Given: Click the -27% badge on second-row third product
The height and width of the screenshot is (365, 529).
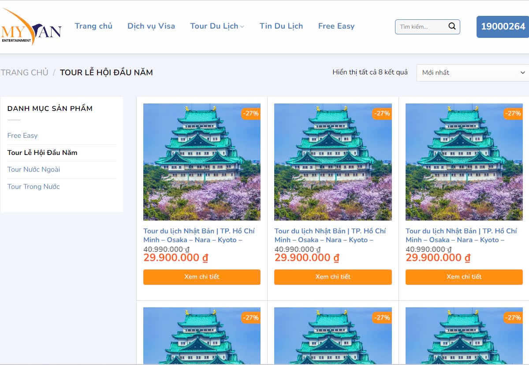Looking at the screenshot, I should point(513,318).
